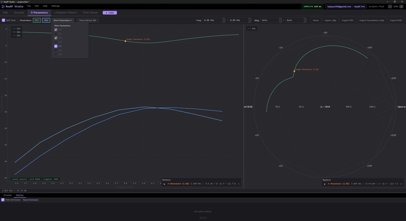Click the Mag minimum Auto stepper
This screenshot has width=406, height=221.
281,20
